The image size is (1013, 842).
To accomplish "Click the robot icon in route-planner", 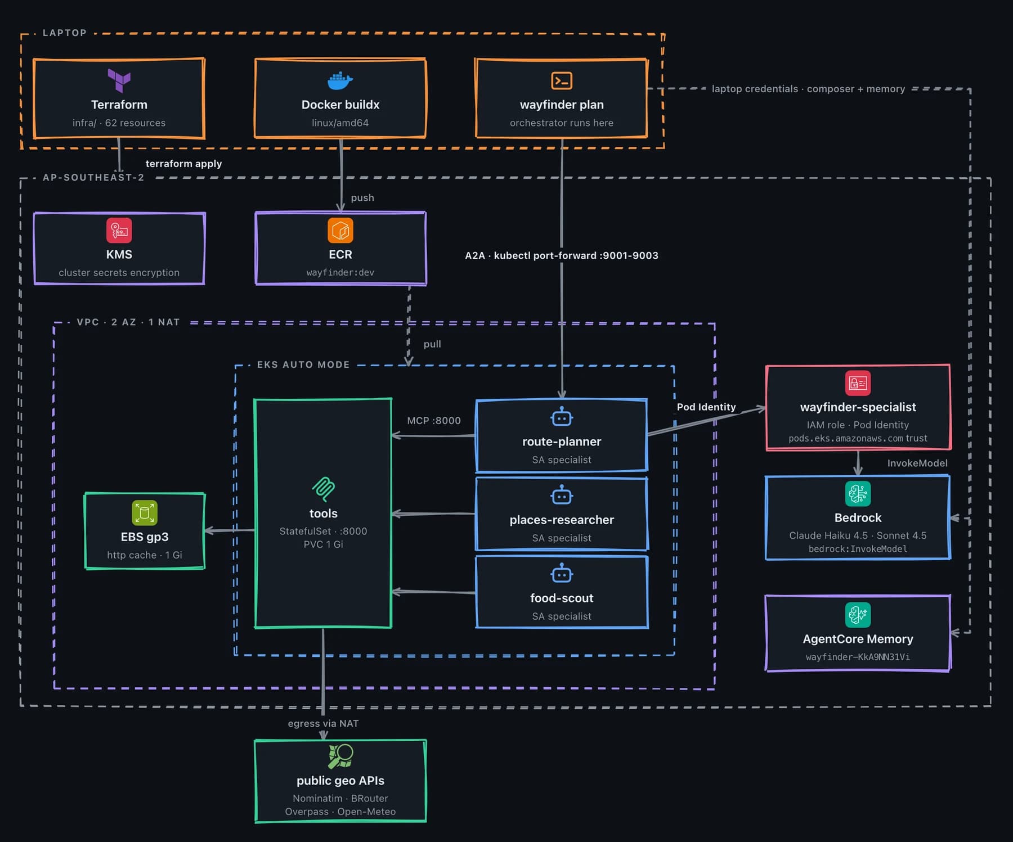I will tap(562, 417).
